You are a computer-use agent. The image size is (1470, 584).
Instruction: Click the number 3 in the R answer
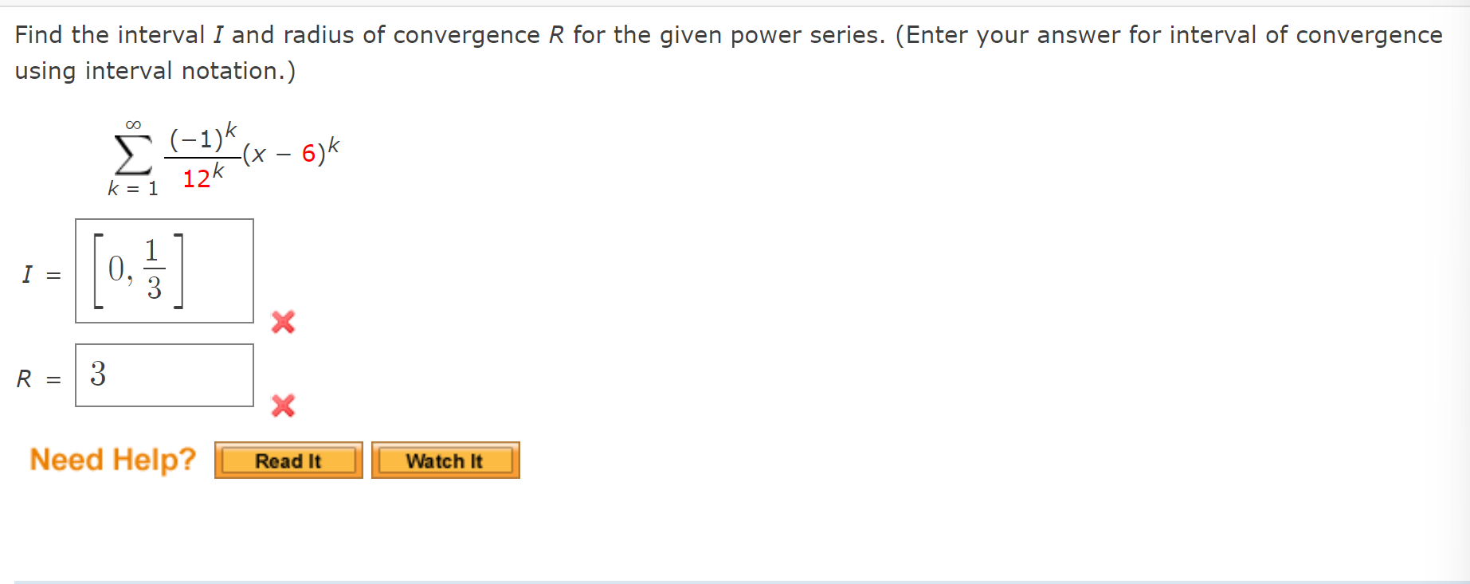click(x=98, y=374)
